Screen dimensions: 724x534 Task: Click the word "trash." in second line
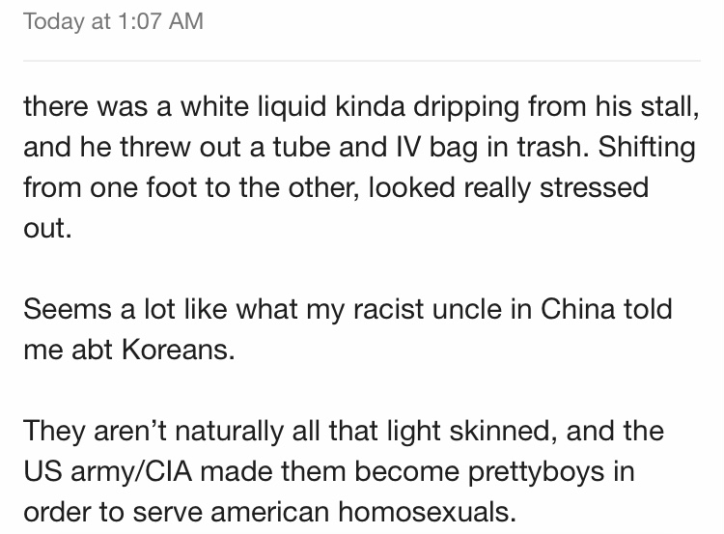pos(553,147)
